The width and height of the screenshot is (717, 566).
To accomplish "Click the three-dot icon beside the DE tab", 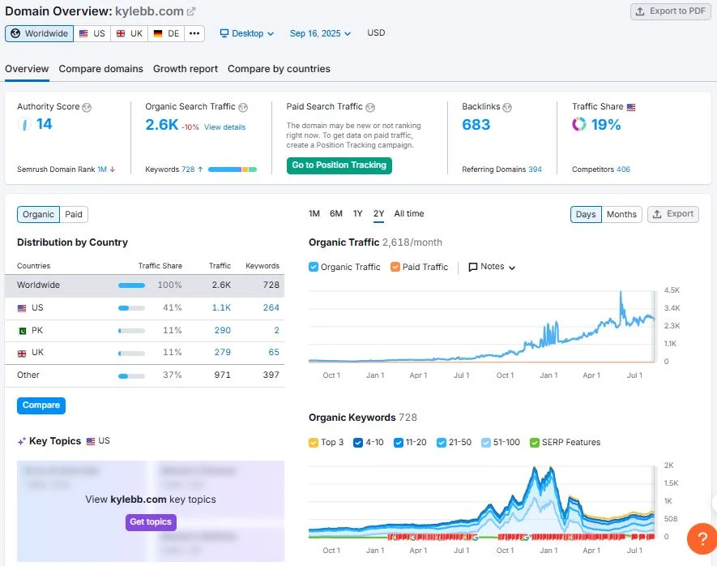I will [x=194, y=33].
